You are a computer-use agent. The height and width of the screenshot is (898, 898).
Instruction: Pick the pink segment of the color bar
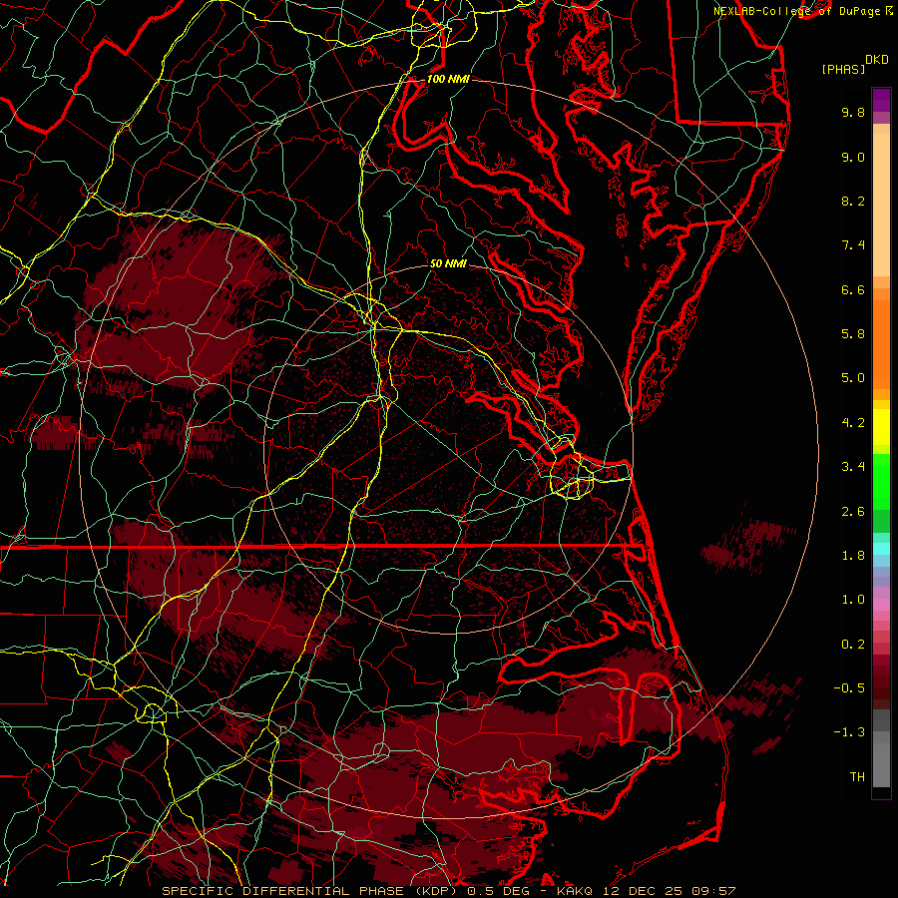click(881, 605)
